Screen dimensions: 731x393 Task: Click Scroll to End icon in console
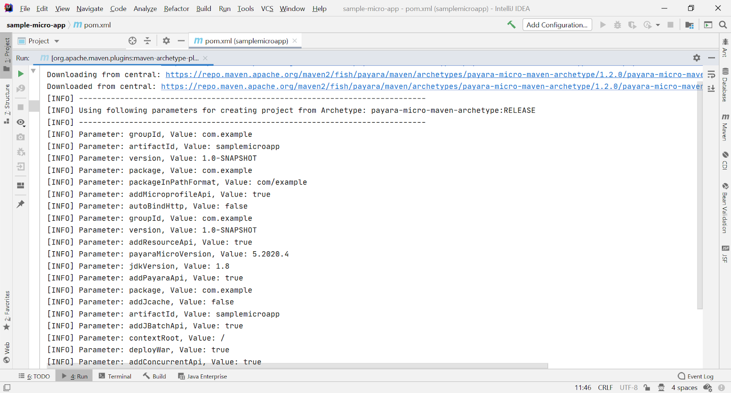pos(711,88)
